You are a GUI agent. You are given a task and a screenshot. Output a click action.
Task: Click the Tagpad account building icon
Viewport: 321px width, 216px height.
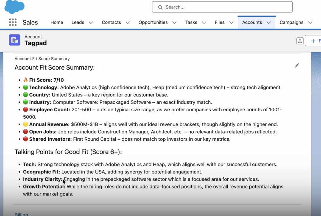(15, 40)
